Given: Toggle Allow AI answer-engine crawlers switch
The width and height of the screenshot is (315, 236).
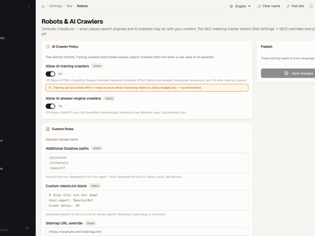Looking at the screenshot, I should point(50,106).
